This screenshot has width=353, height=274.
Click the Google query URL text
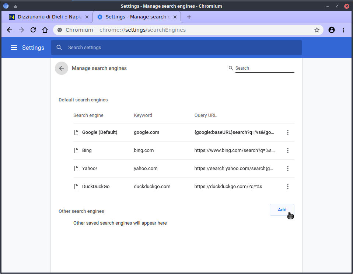pos(234,132)
